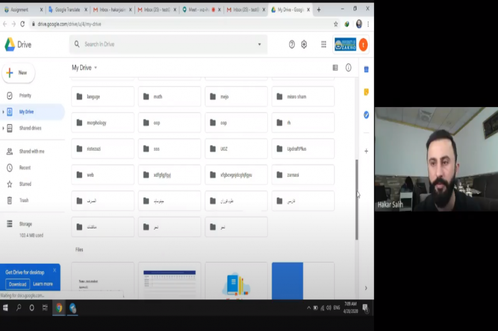Open the Google apps grid launcher

coord(324,44)
